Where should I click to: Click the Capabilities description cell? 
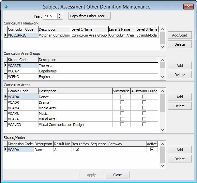coord(98,71)
